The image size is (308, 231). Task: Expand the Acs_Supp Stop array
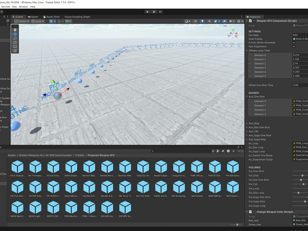point(247,139)
